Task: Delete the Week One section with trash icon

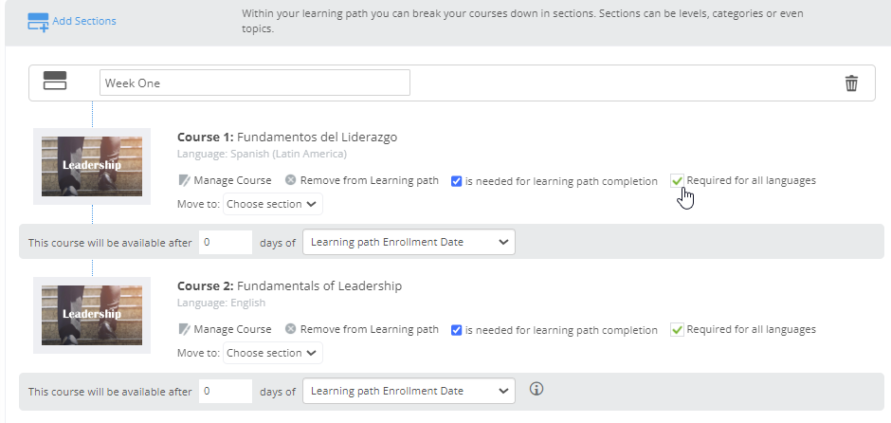Action: pyautogui.click(x=851, y=83)
